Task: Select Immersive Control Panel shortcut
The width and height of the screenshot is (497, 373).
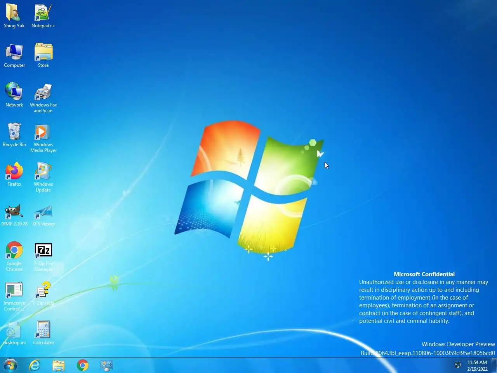Action: pos(14,296)
